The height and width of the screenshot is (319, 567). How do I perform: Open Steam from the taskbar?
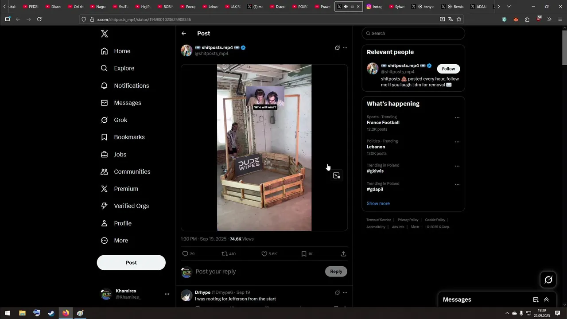(51, 313)
